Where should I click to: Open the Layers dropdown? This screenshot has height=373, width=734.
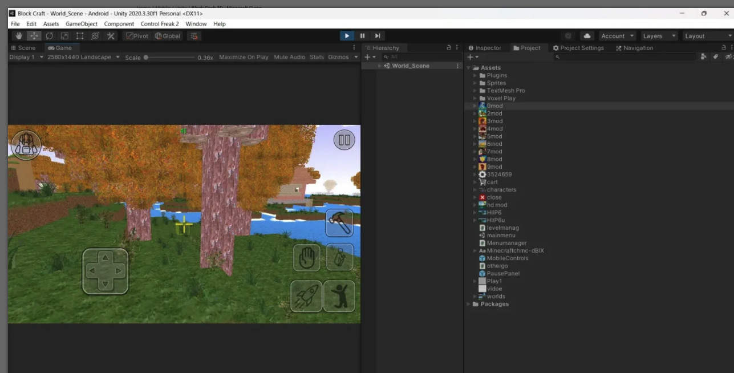[x=659, y=36]
